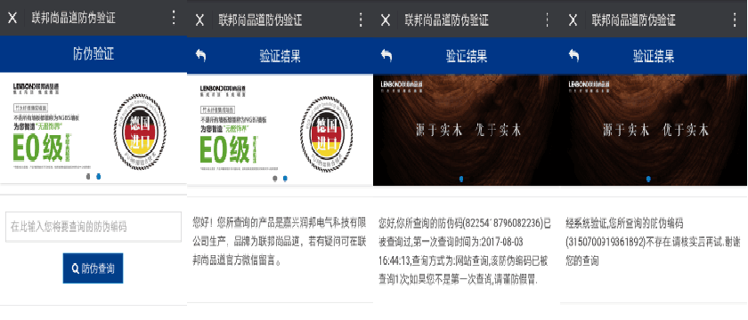Image resolution: width=748 pixels, height=320 pixels.
Task: Close the first 防伪验证 screen with X
Action: point(12,18)
